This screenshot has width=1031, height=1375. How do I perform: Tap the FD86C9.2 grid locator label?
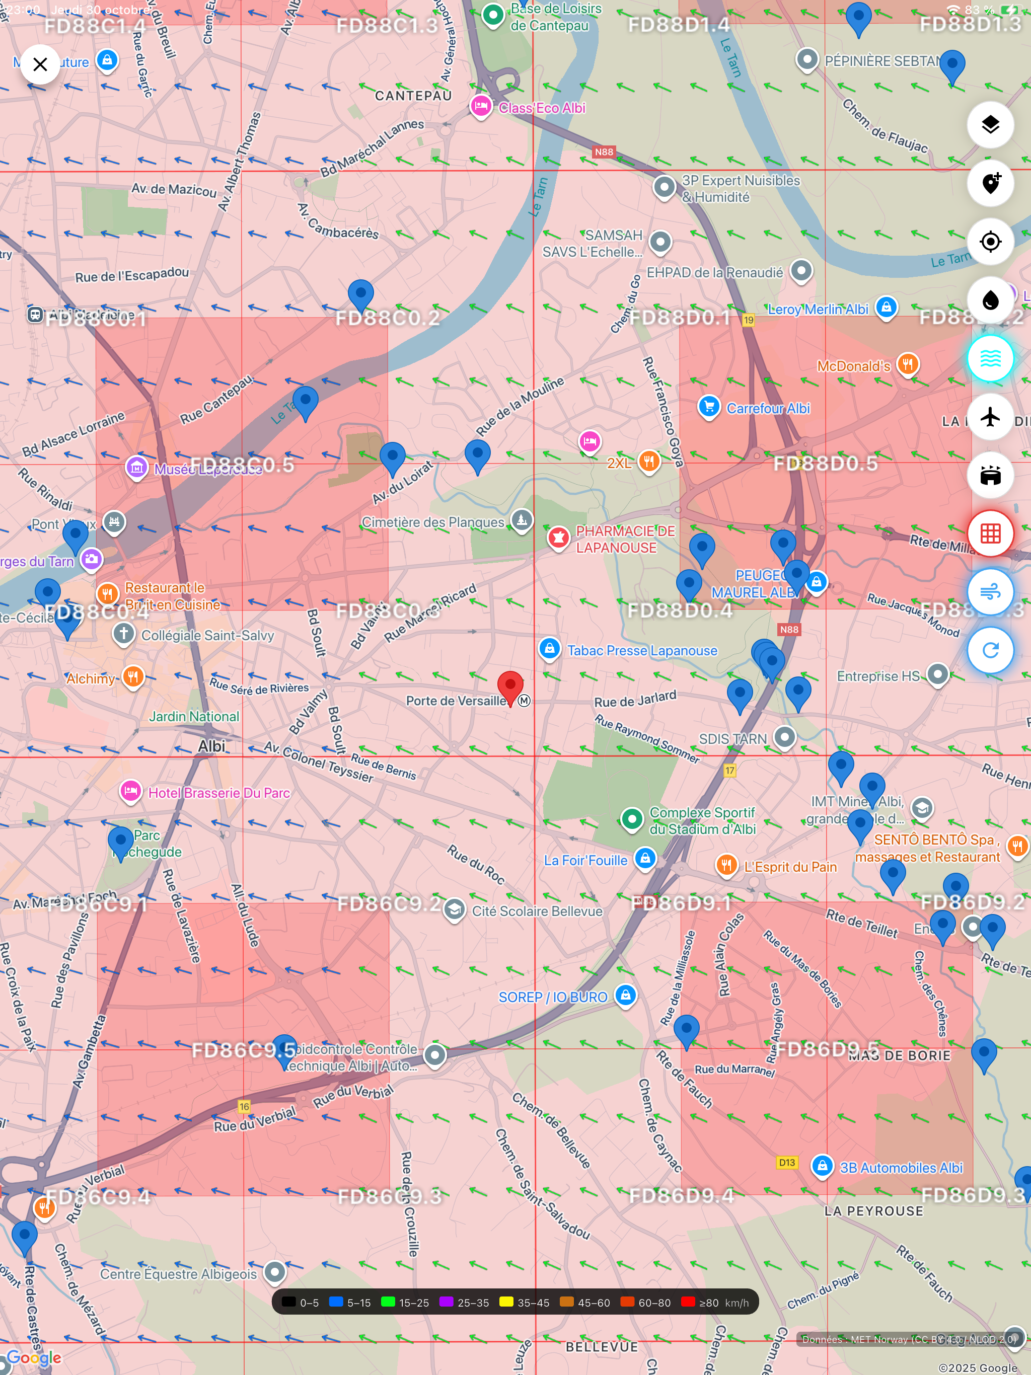pyautogui.click(x=389, y=903)
